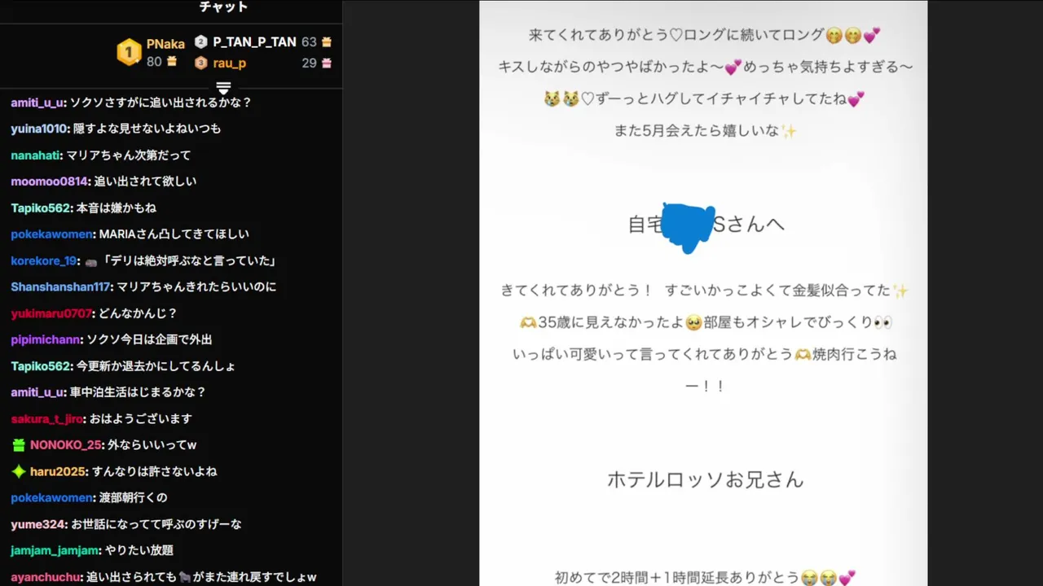
Task: Click the chat message おはようございます
Action: [139, 418]
